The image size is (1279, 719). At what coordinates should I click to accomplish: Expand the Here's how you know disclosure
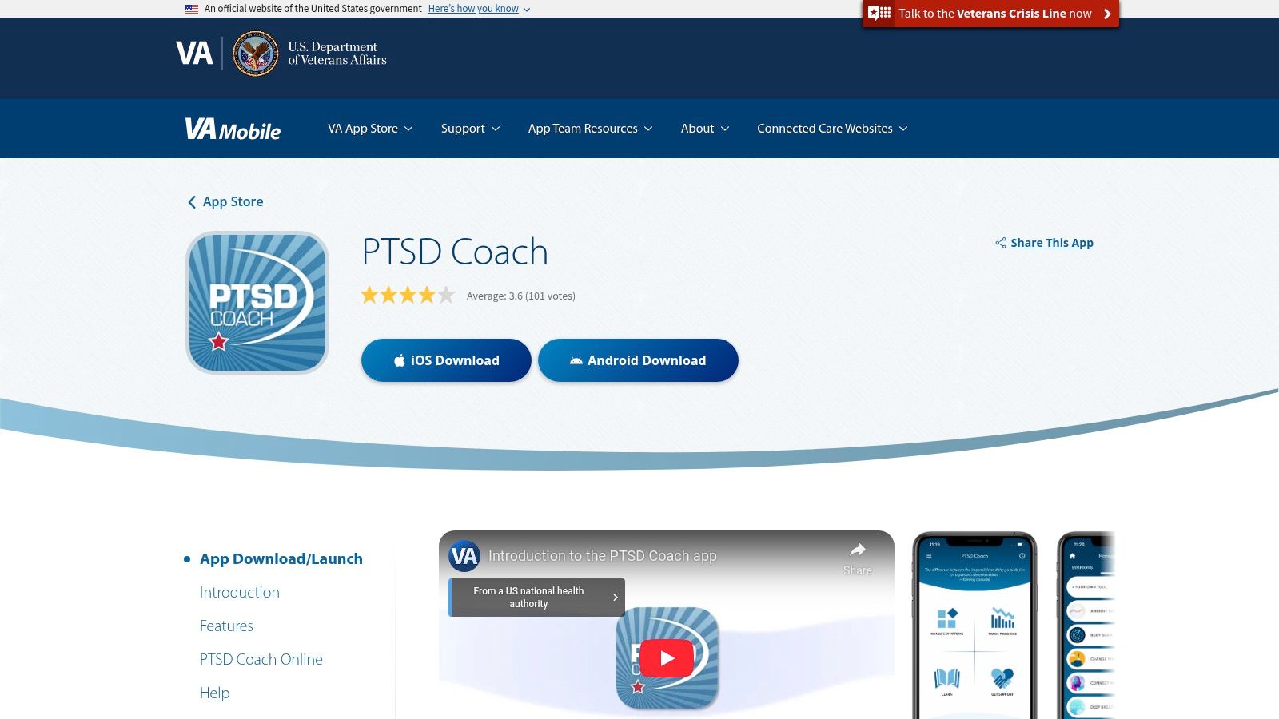click(x=474, y=9)
